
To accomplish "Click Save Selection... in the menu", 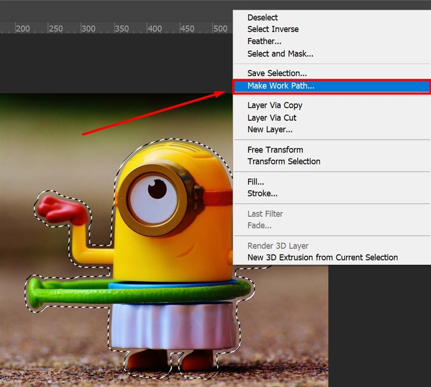I will [277, 73].
